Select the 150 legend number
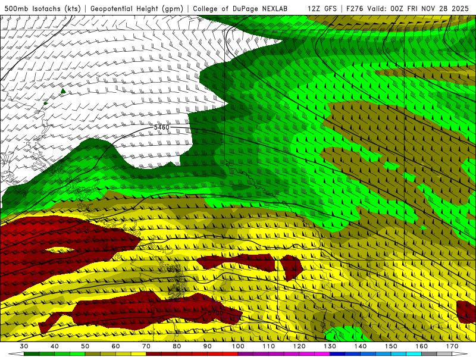 pos(391,346)
